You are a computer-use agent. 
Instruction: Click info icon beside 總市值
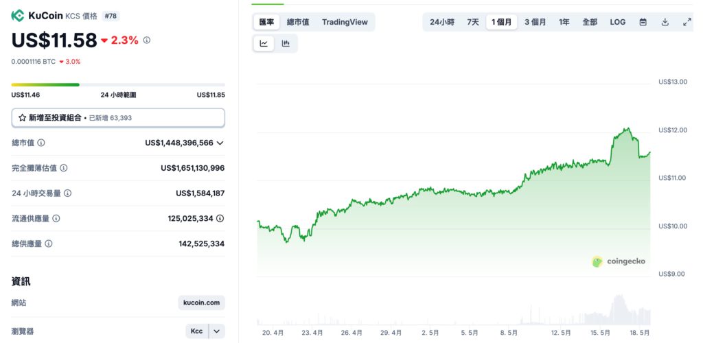[41, 143]
